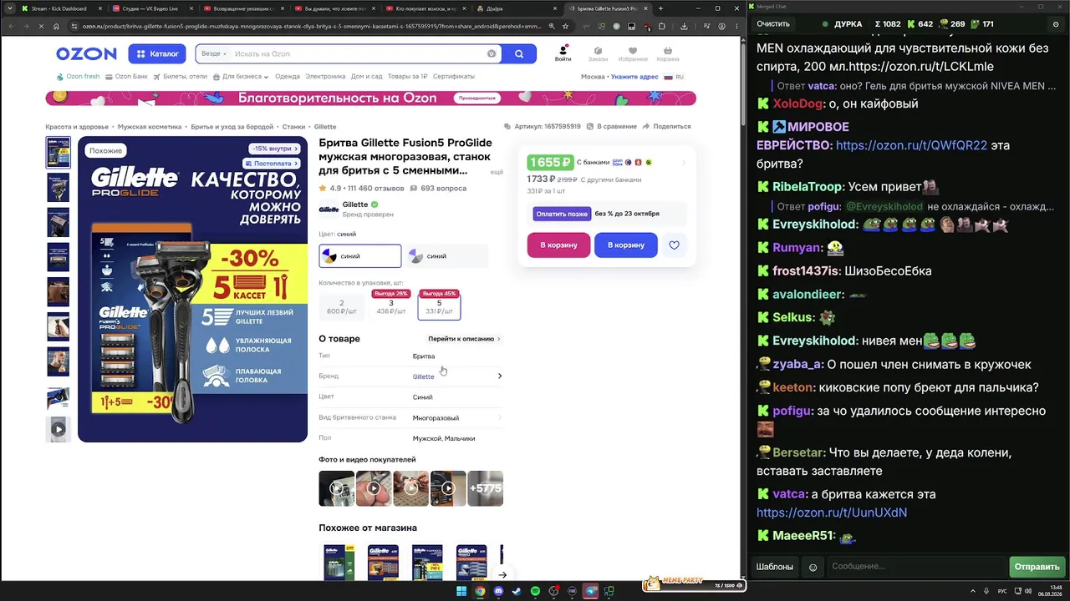Click the browser home button
This screenshot has height=601, width=1070.
click(56, 26)
